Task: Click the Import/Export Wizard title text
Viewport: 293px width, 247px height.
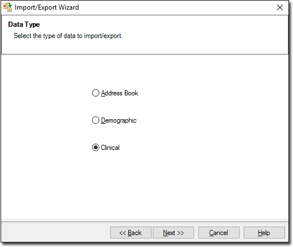Action: pyautogui.click(x=47, y=7)
